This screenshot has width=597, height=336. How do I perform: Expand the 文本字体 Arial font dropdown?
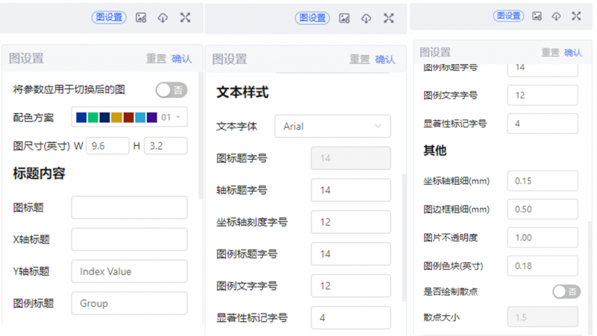pos(332,127)
